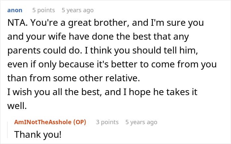Click the 3 points score label
The image size is (231, 144).
[x=107, y=122]
